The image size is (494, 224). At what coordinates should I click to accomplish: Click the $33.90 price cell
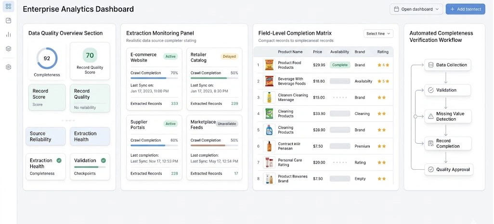point(319,113)
